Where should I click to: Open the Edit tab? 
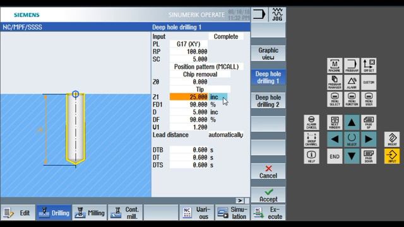click(x=18, y=213)
